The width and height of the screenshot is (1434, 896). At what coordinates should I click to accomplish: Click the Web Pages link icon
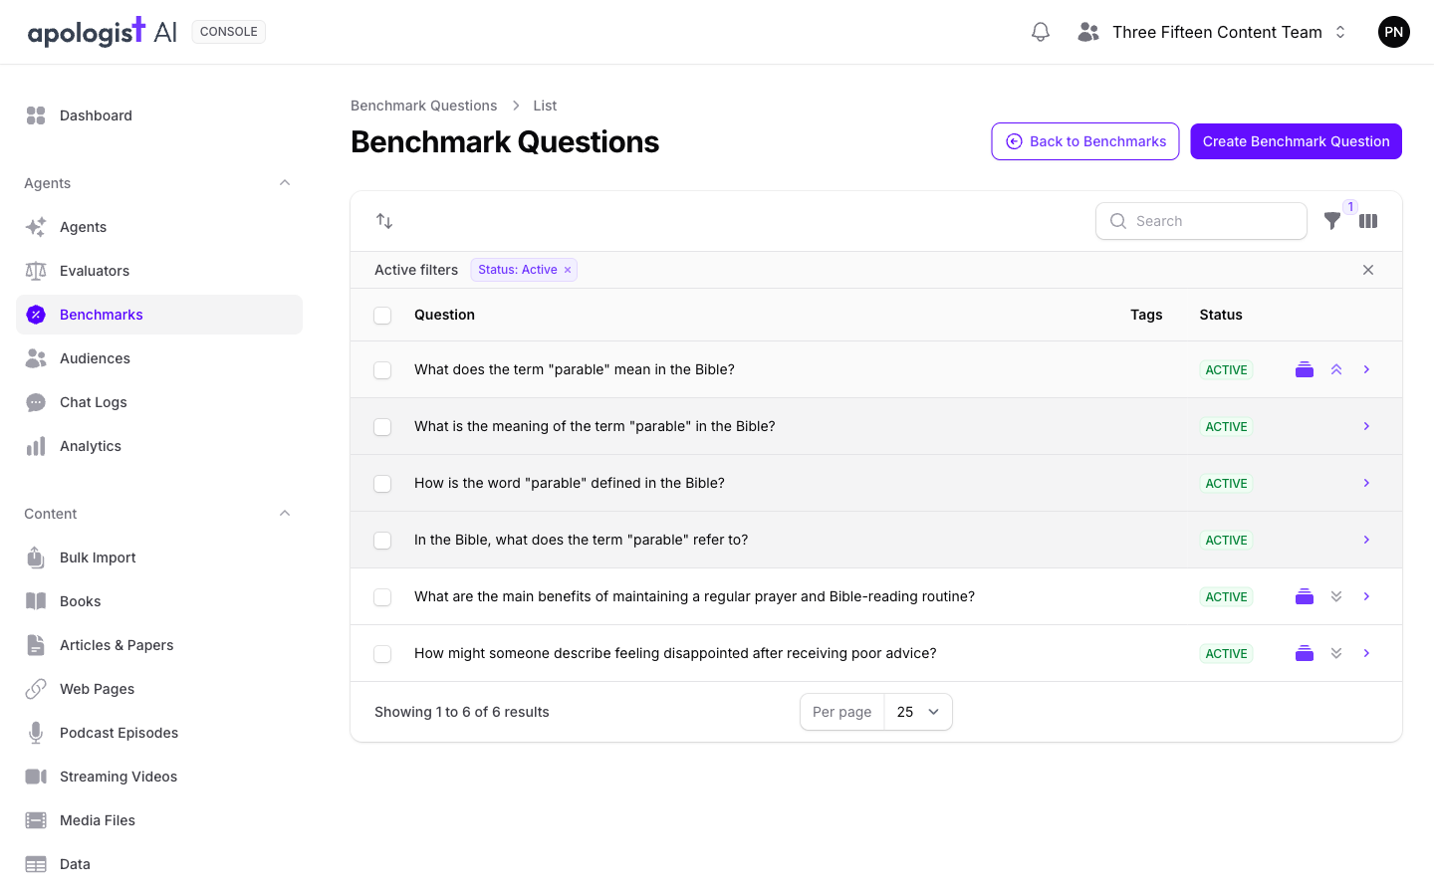36,689
